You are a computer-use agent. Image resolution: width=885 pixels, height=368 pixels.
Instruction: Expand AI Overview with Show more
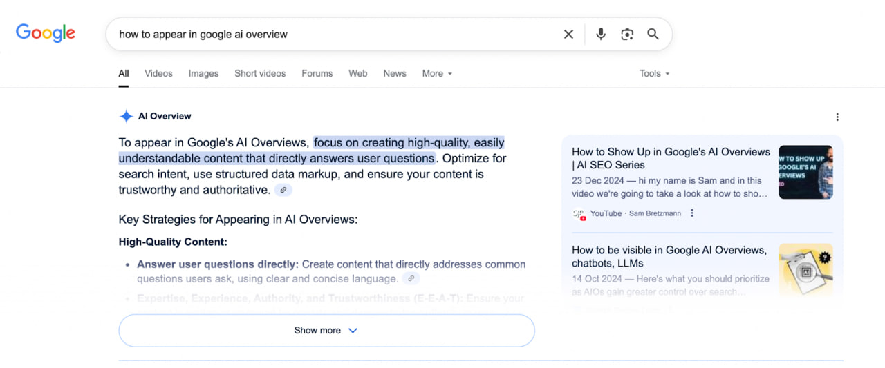click(x=326, y=331)
